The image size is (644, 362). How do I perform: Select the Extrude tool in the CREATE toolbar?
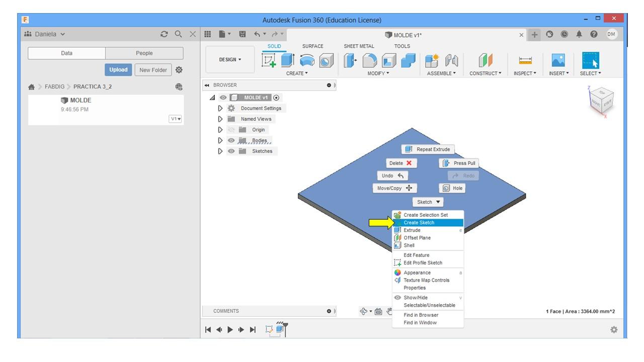[288, 60]
